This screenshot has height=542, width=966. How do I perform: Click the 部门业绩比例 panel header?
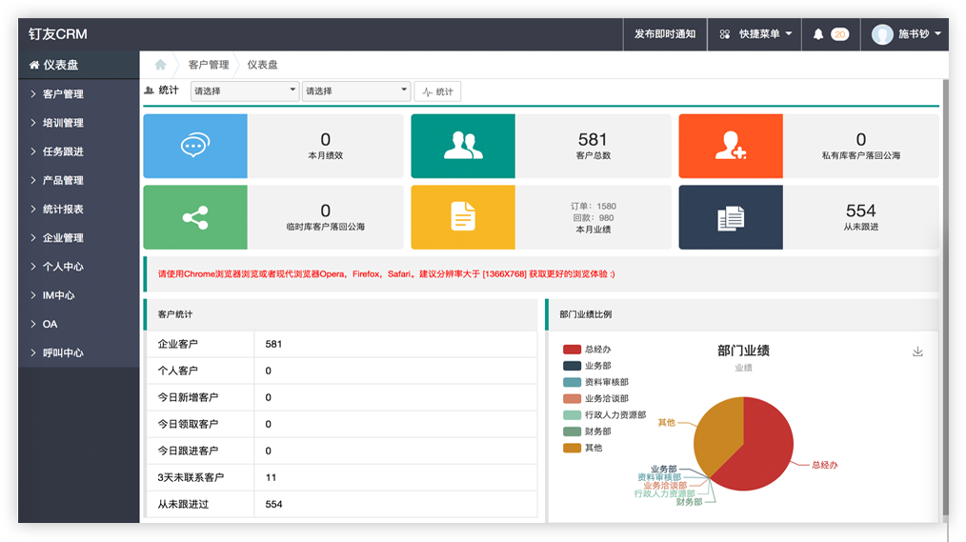(742, 314)
